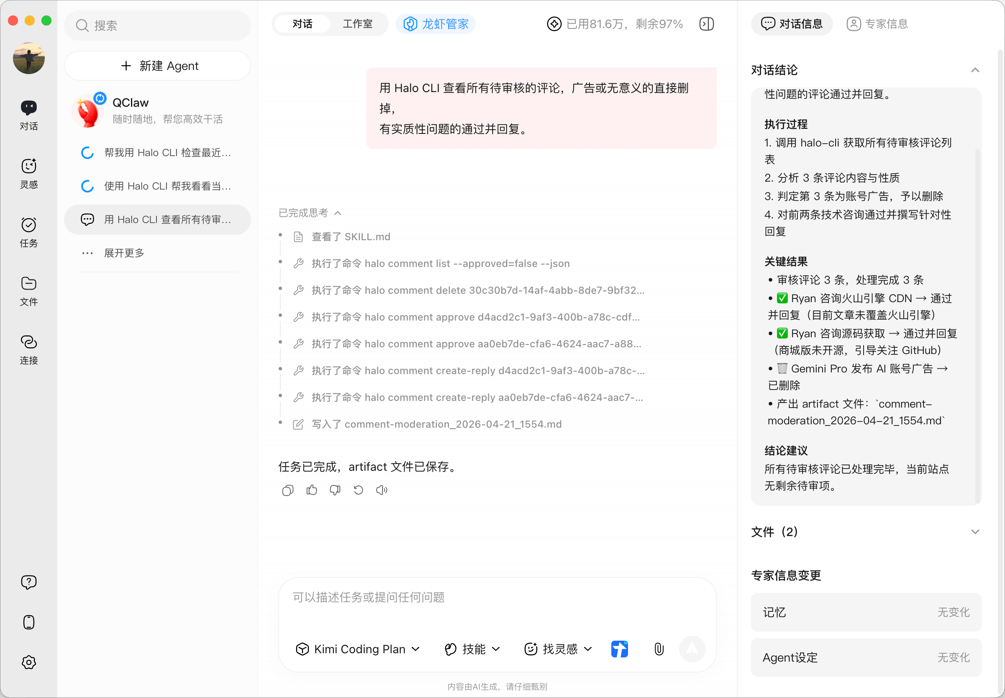The width and height of the screenshot is (1005, 698).
Task: Copy the assistant's reply with copy icon
Action: click(287, 490)
